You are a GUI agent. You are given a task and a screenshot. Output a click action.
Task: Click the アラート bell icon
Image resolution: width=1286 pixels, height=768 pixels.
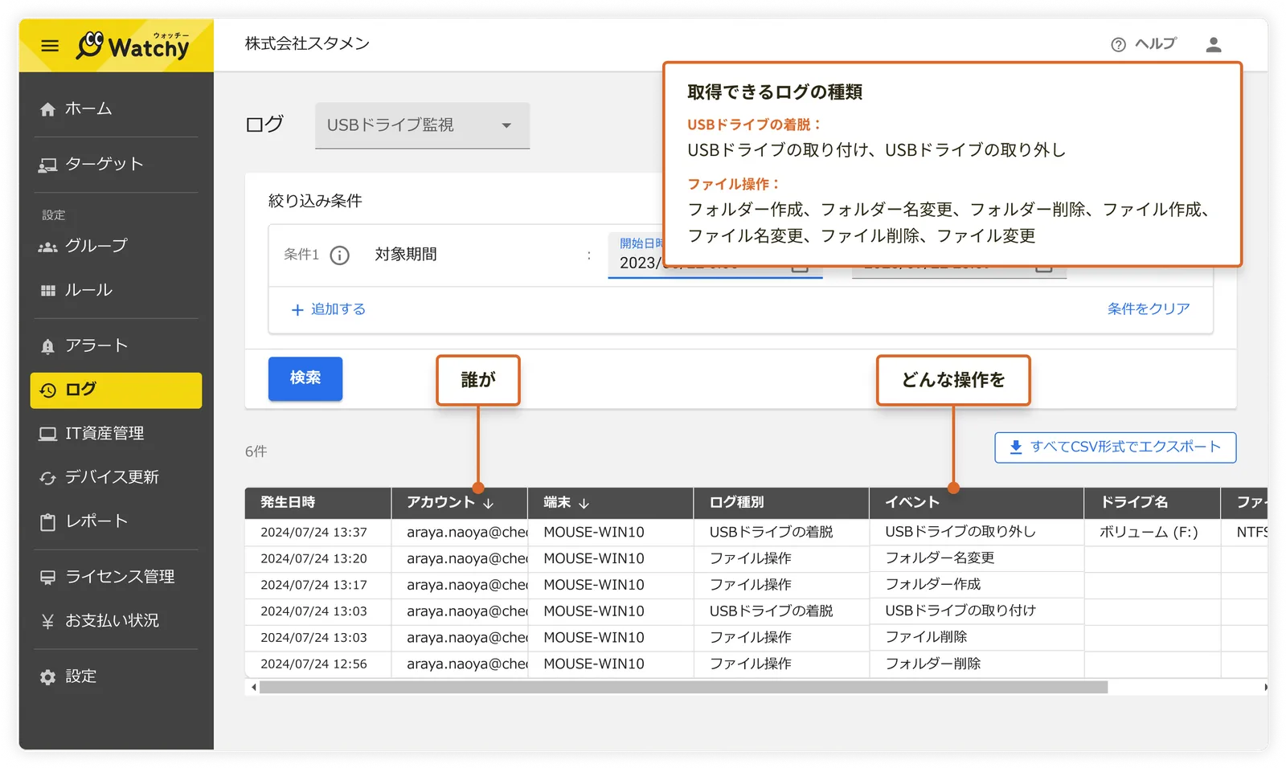(x=48, y=346)
